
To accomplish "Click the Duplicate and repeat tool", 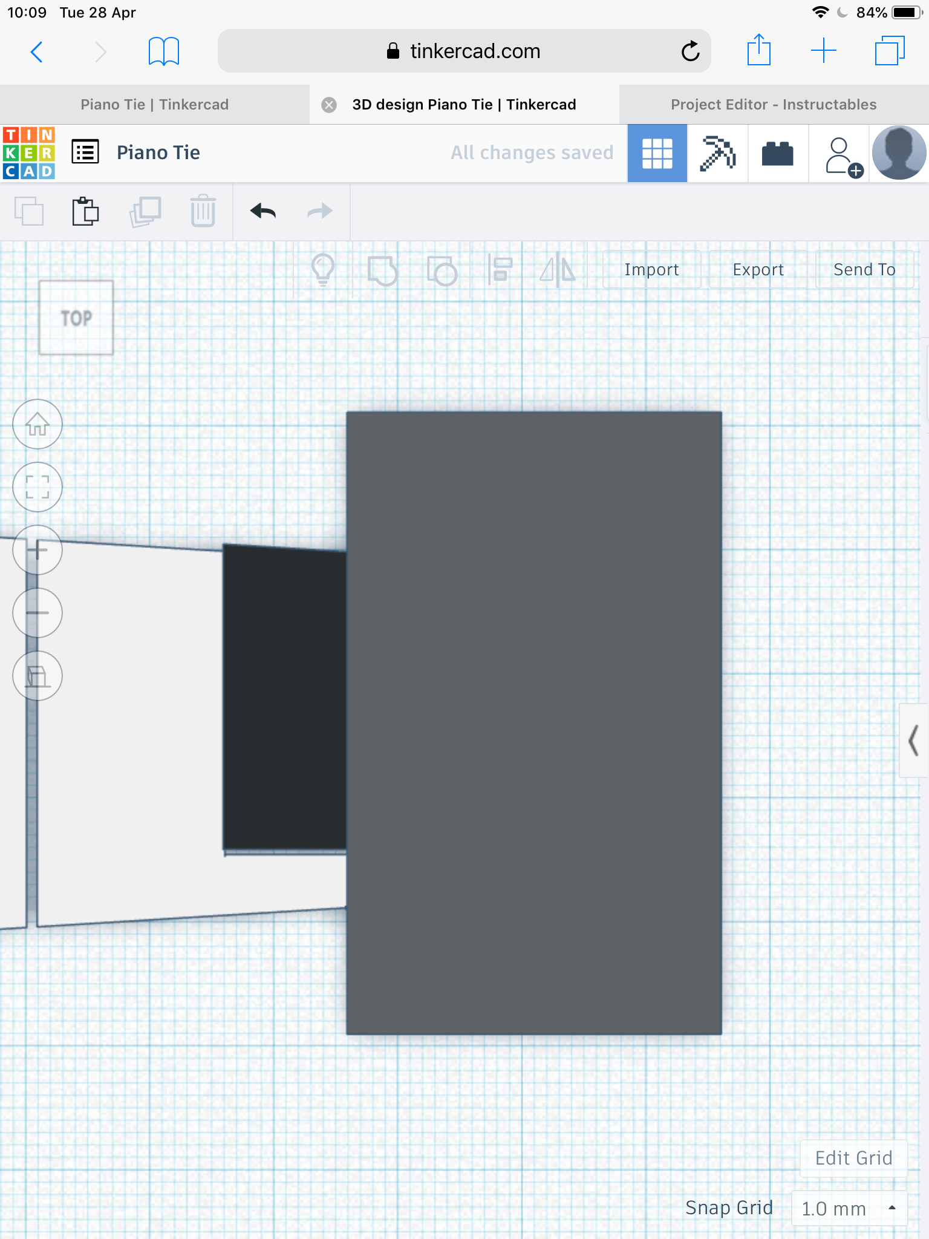I will 145,211.
